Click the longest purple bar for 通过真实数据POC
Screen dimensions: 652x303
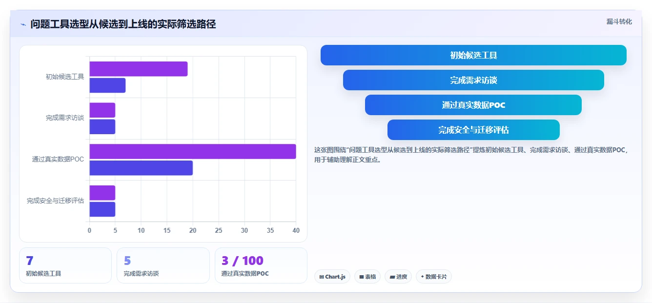click(x=193, y=151)
